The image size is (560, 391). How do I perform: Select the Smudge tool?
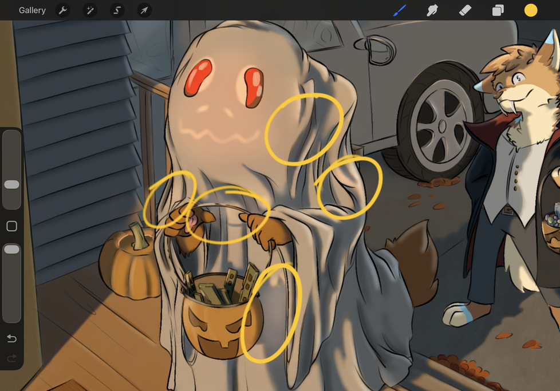click(x=432, y=10)
